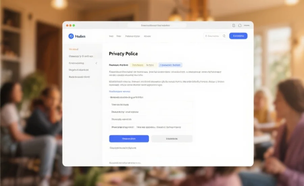The width and height of the screenshot is (304, 186).
Task: Click the large blue button below form
Action: click(129, 139)
